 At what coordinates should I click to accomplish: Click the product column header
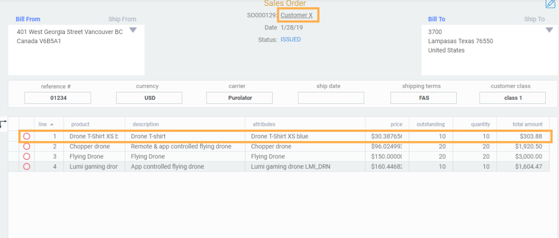(80, 125)
